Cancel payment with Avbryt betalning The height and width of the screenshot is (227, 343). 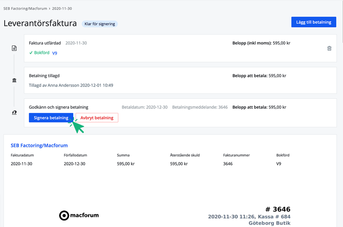97,118
